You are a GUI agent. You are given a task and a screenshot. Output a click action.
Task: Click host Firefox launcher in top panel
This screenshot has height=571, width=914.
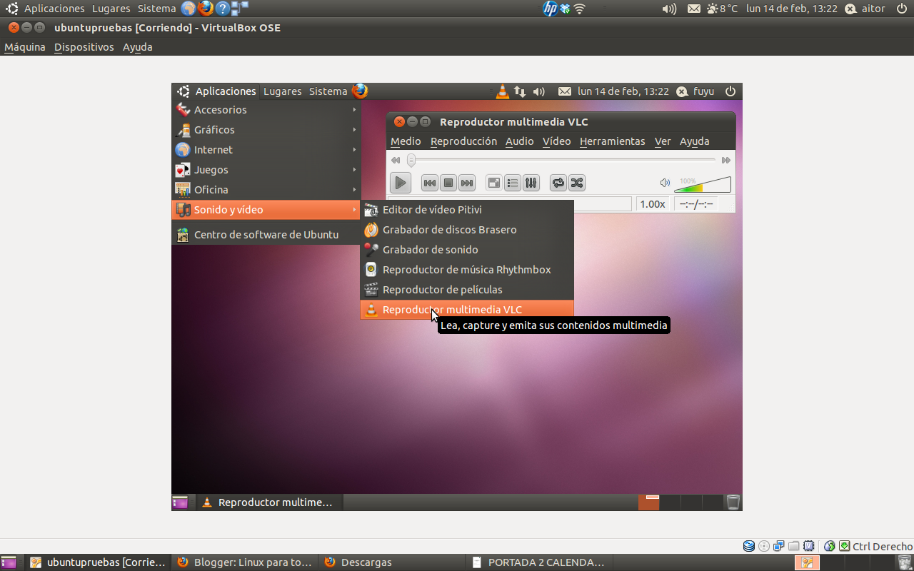206,9
